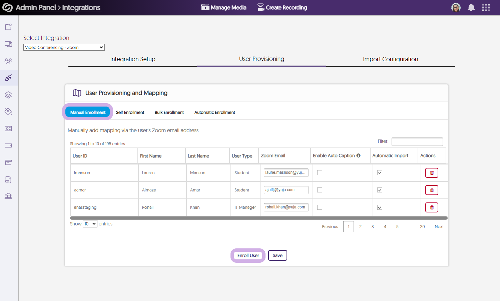
Task: Open the notifications bell
Action: coord(471,8)
